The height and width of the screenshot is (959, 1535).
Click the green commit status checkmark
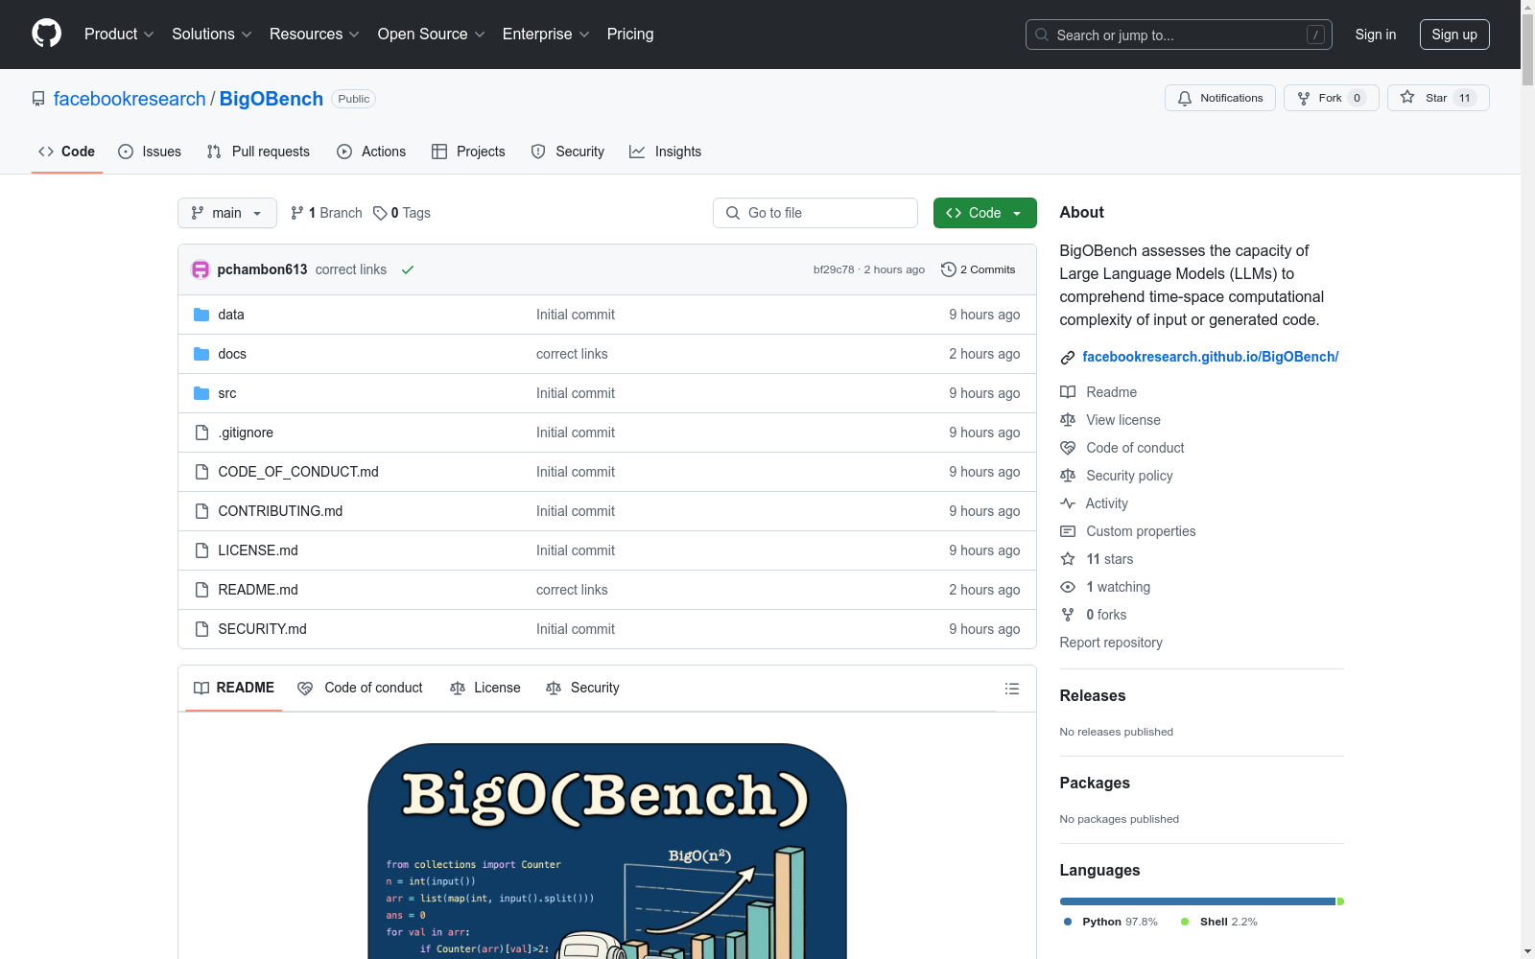(x=408, y=269)
